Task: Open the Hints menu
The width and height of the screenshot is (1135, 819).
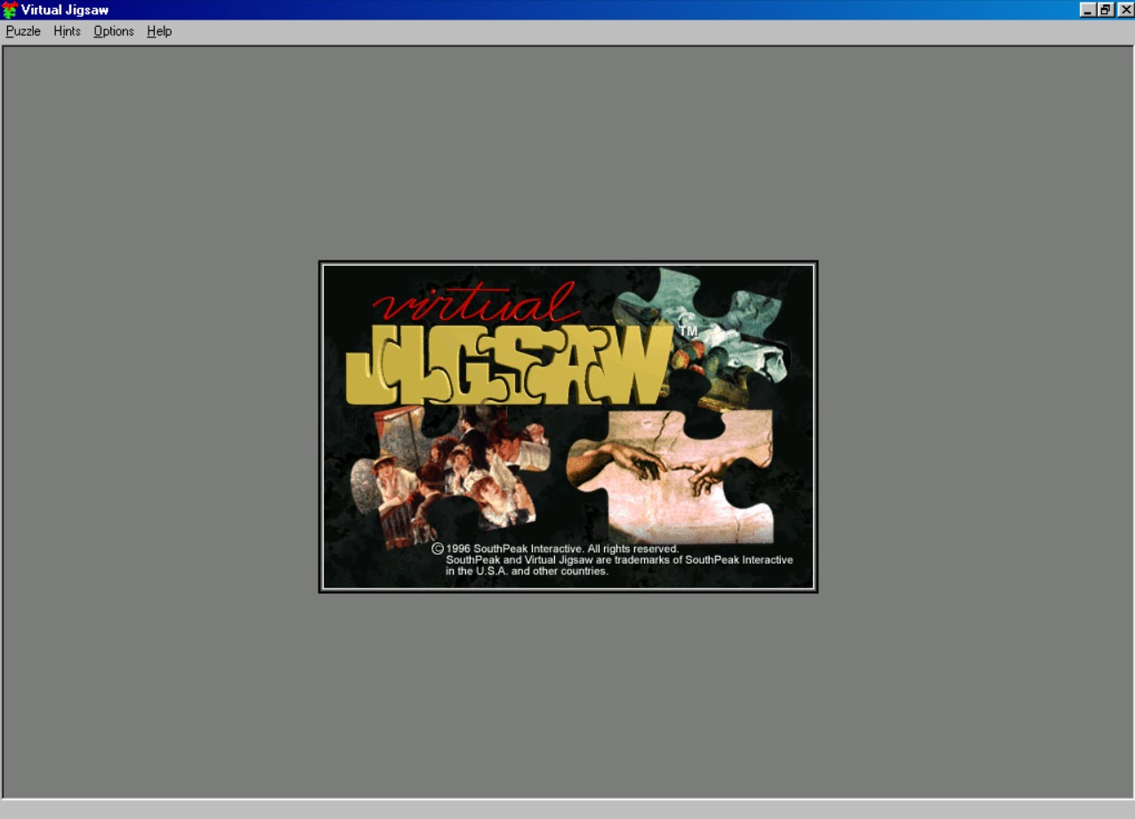Action: coord(67,31)
